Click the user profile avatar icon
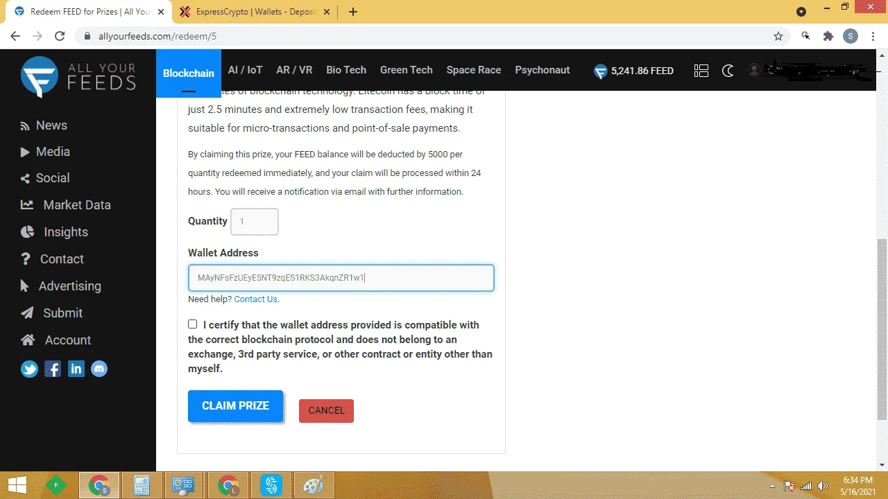The width and height of the screenshot is (888, 499). click(754, 70)
